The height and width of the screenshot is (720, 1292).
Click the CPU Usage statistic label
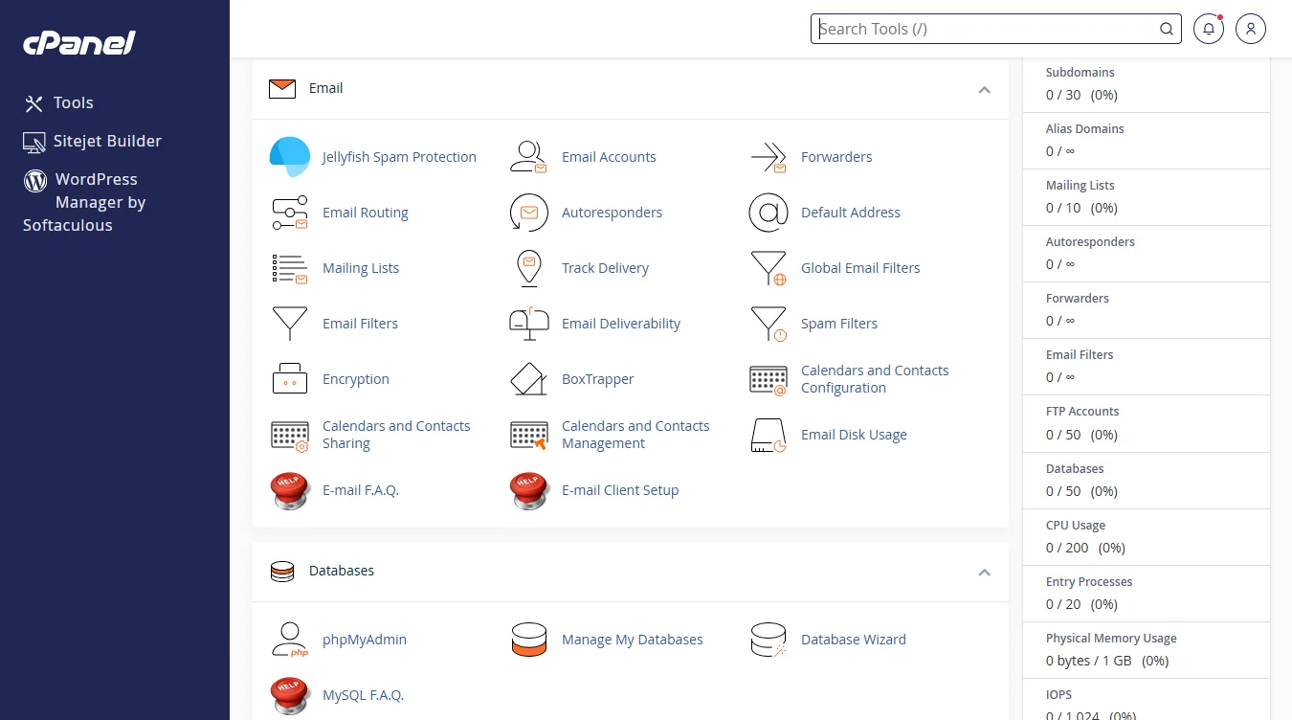click(x=1076, y=526)
